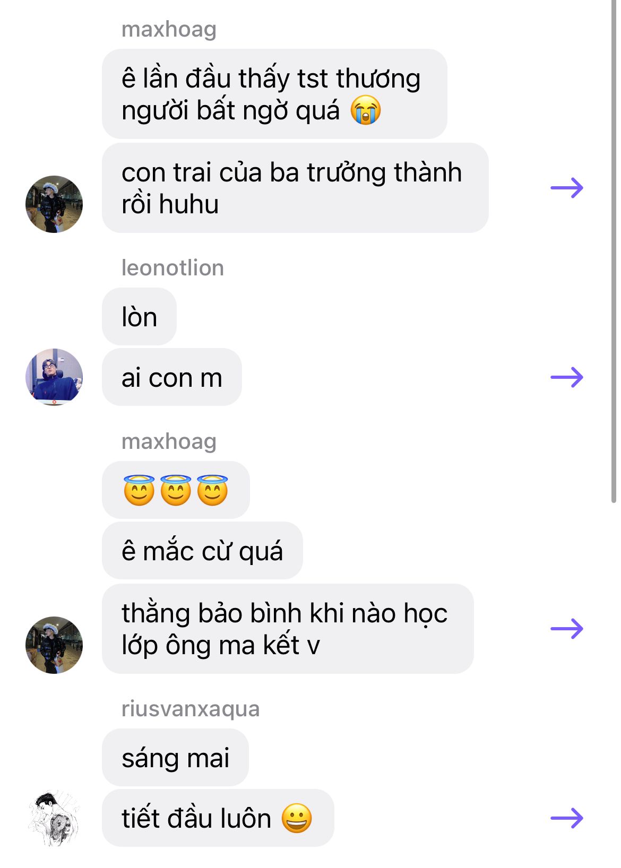Select the 'ê mắc cừ quá' message
This screenshot has height=868, width=621.
[x=202, y=550]
